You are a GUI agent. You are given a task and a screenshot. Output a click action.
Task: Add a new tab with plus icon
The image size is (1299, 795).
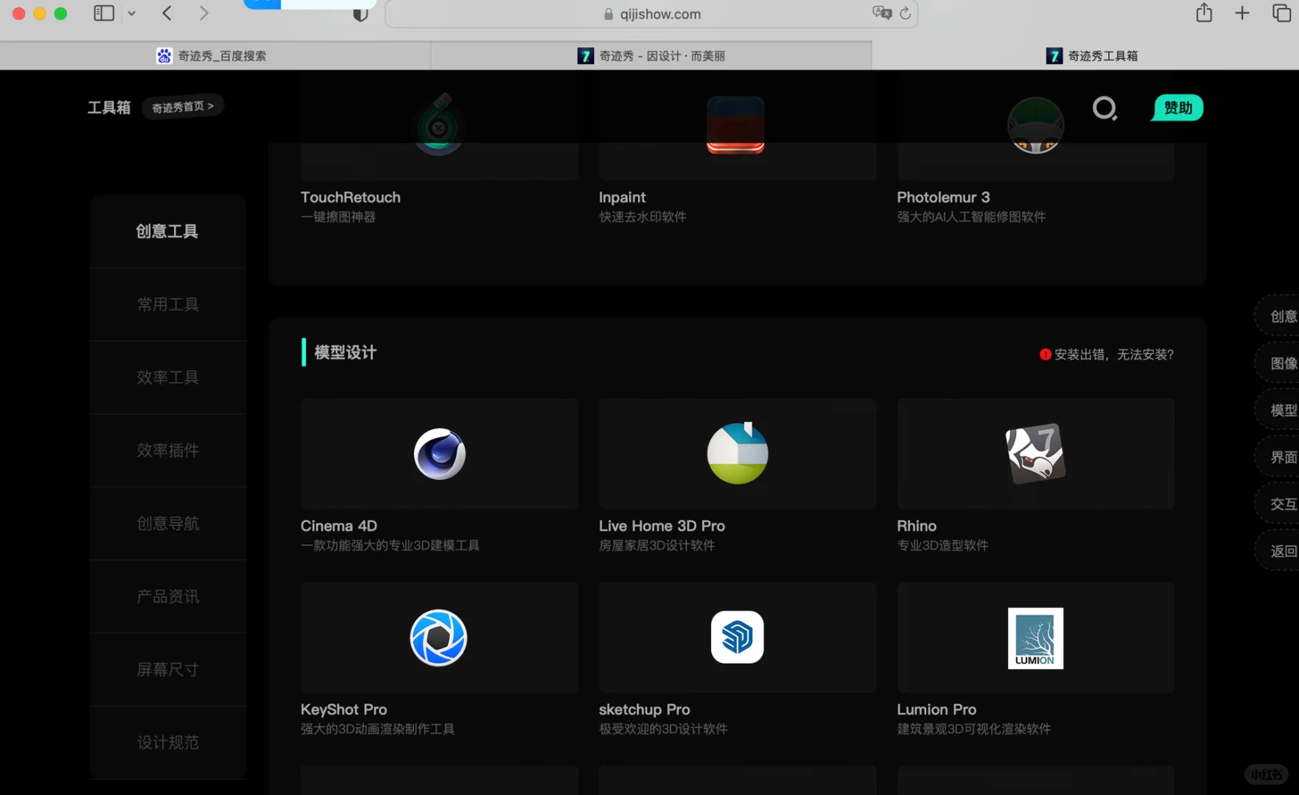point(1242,13)
